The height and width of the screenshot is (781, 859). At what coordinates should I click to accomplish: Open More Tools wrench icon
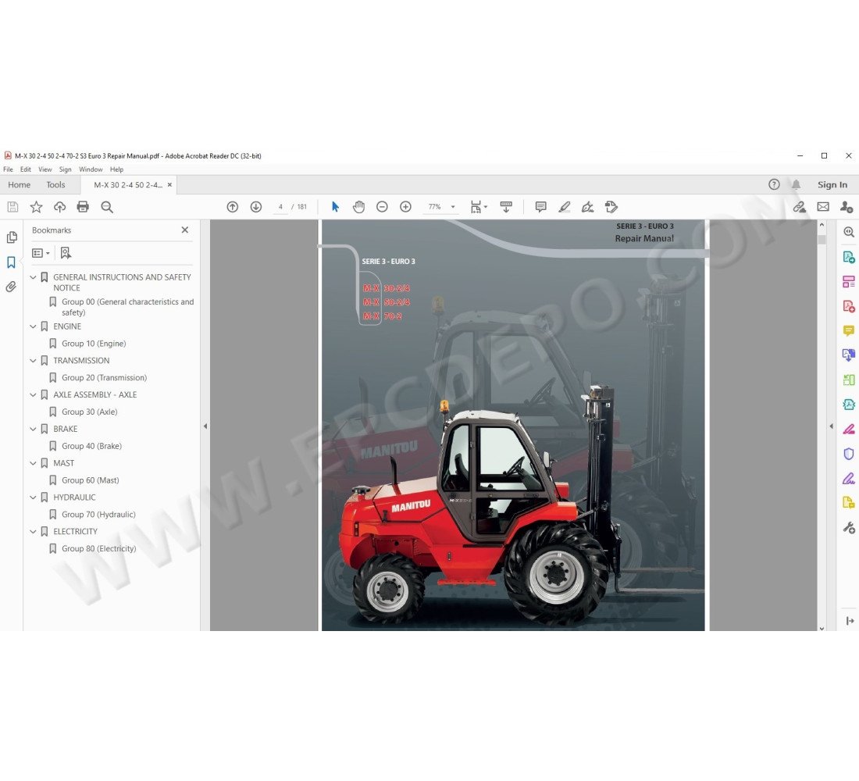click(849, 528)
